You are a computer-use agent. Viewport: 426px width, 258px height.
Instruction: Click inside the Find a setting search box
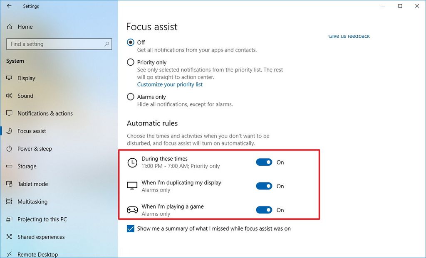[59, 44]
